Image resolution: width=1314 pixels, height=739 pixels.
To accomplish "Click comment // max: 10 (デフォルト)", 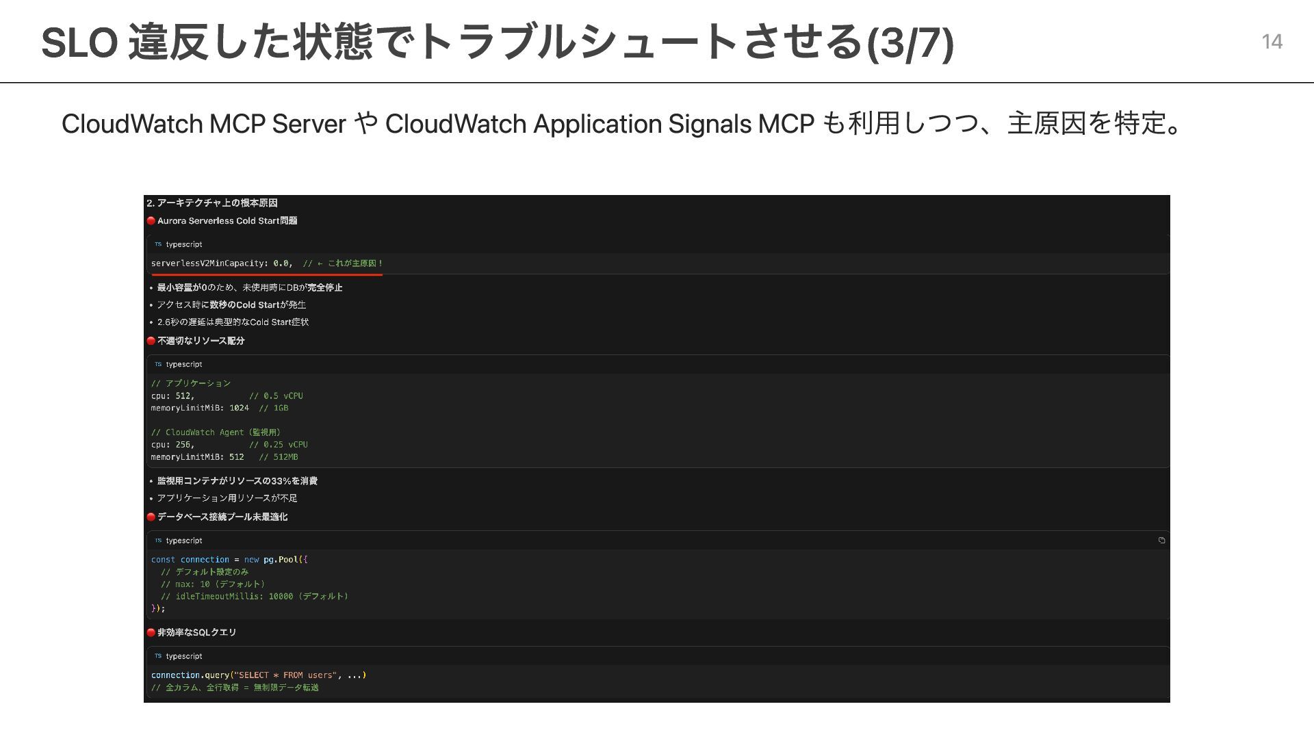I will pyautogui.click(x=213, y=584).
